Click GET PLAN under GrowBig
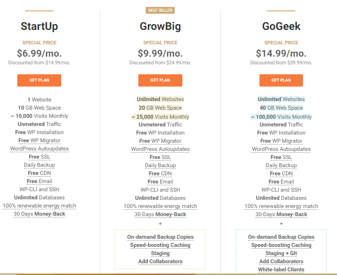 160,80
